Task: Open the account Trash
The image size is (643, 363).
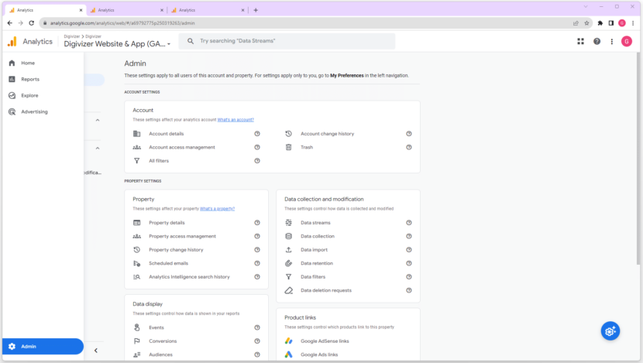Action: [x=307, y=147]
